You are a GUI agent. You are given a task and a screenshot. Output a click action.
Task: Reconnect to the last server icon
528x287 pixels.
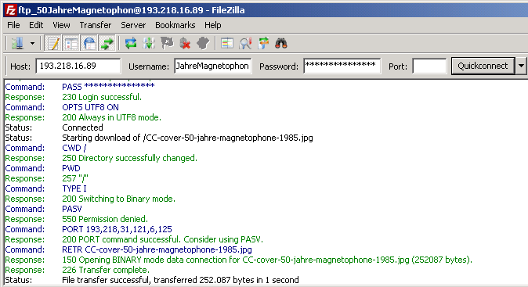coord(203,43)
